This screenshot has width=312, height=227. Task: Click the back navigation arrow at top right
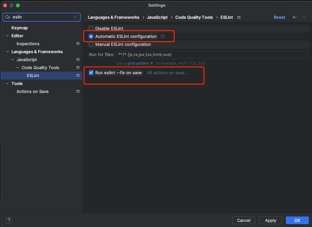coord(294,17)
